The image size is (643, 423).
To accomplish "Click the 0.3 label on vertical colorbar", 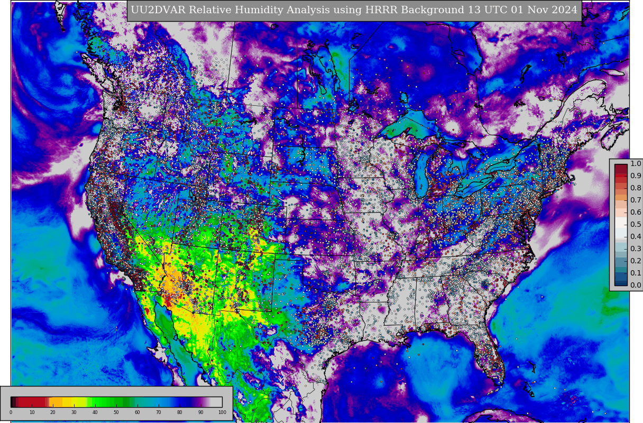I will (x=636, y=249).
